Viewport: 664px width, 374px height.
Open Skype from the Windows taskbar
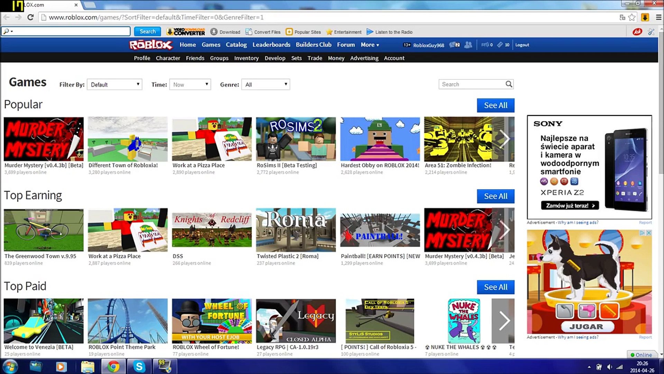coord(139,366)
